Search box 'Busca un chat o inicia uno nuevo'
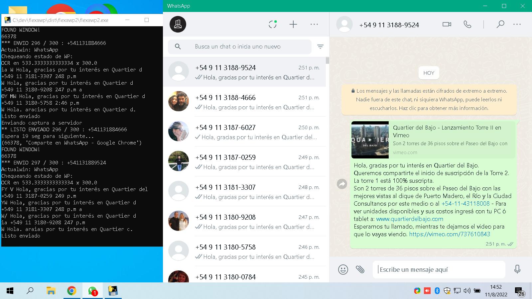The image size is (532, 299). pyautogui.click(x=240, y=47)
